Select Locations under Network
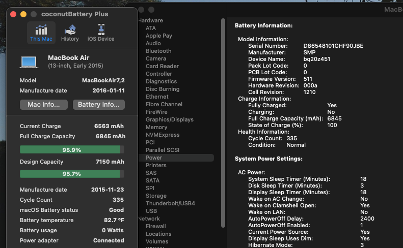 (x=158, y=234)
